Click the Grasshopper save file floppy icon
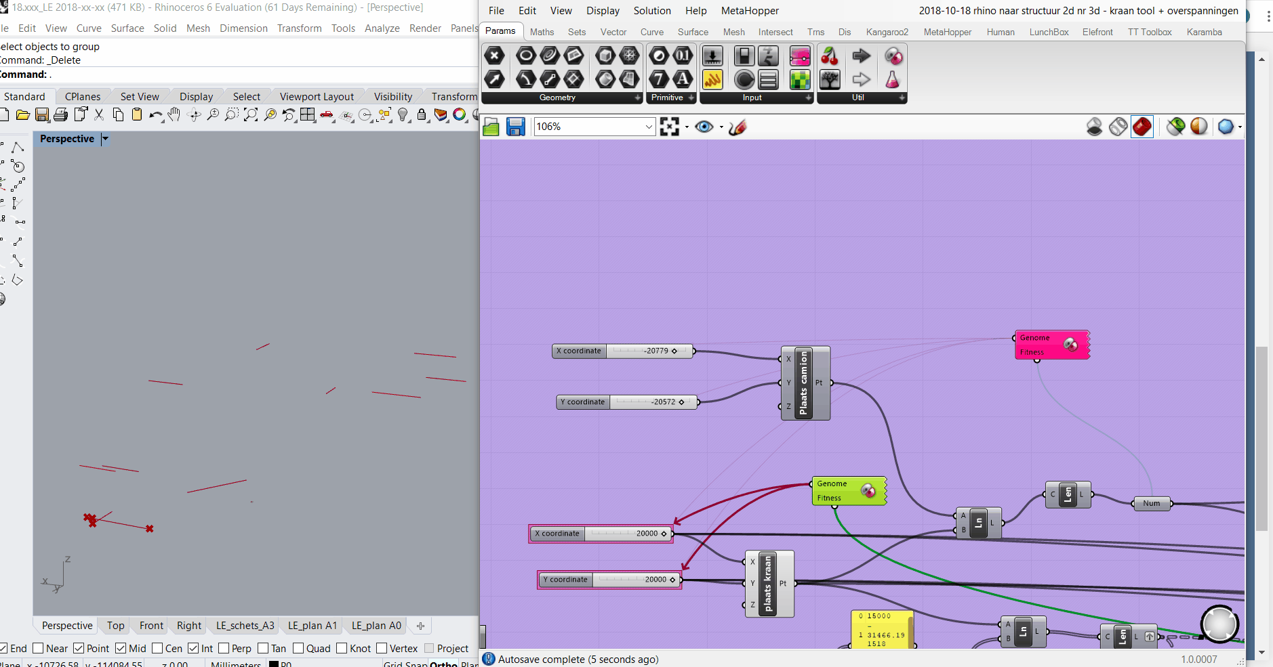1273x667 pixels. coord(516,127)
